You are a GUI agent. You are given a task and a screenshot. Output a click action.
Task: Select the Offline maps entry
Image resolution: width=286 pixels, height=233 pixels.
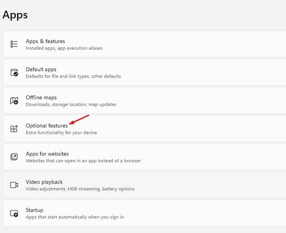tap(144, 101)
